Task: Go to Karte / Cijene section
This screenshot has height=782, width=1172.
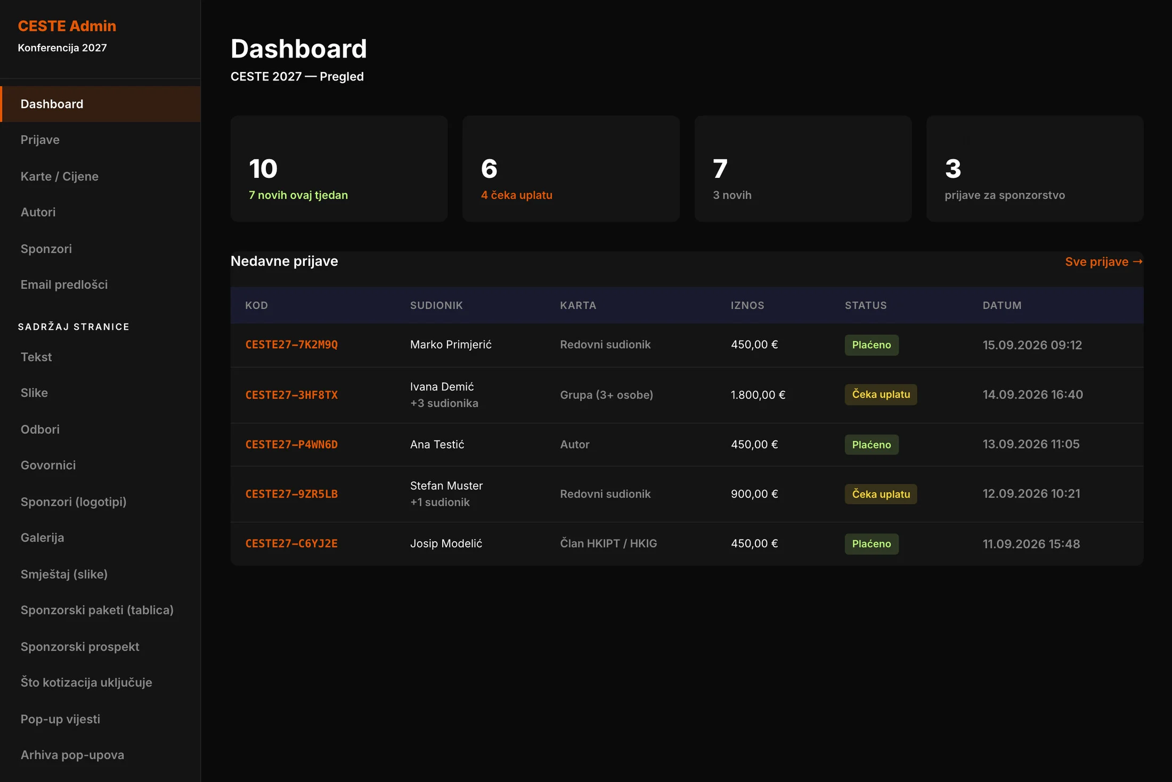Action: [x=100, y=176]
